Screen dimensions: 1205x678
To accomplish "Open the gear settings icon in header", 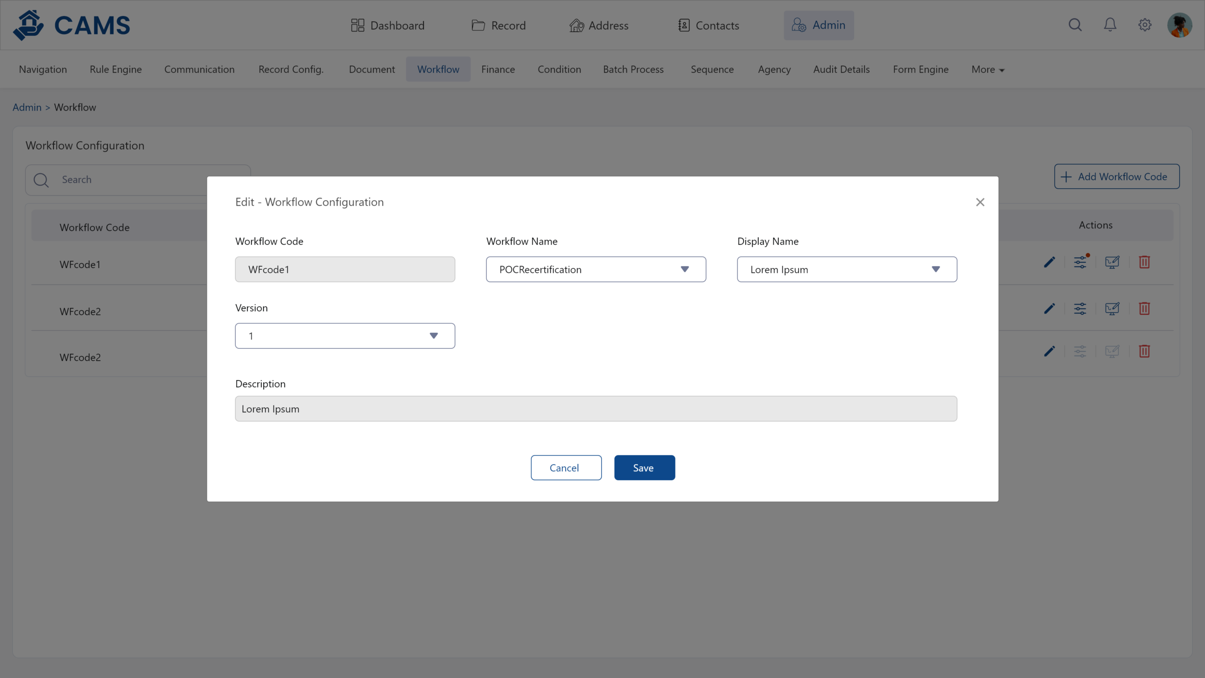I will click(1145, 25).
